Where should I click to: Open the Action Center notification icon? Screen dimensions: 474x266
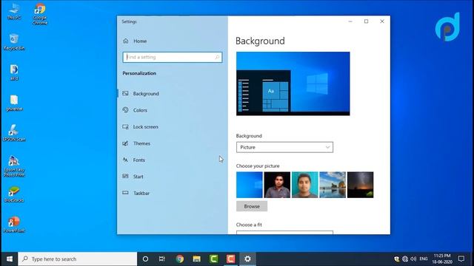461,259
